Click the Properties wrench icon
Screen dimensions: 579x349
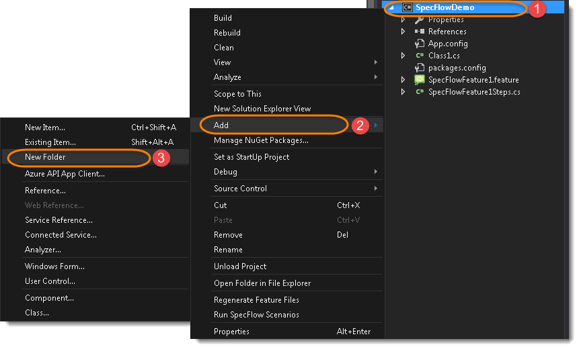coord(420,19)
